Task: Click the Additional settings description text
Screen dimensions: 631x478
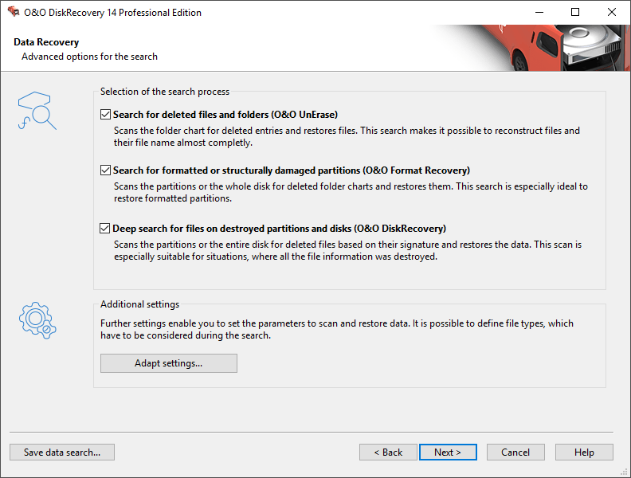Action: 336,330
